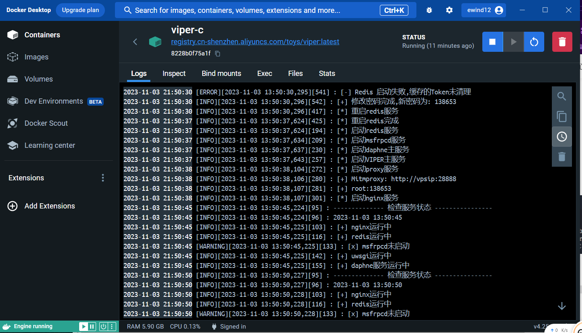The image size is (582, 333).
Task: Click the Running (11 minutes ago) status
Action: [438, 46]
